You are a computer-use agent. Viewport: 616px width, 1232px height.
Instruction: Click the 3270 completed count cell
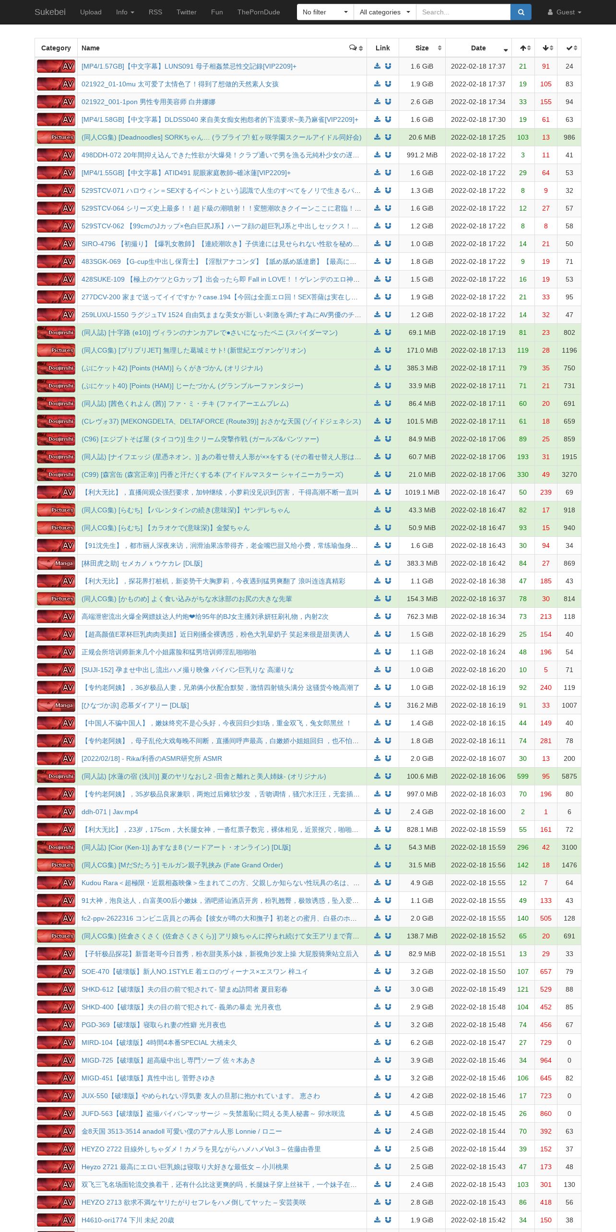point(569,474)
